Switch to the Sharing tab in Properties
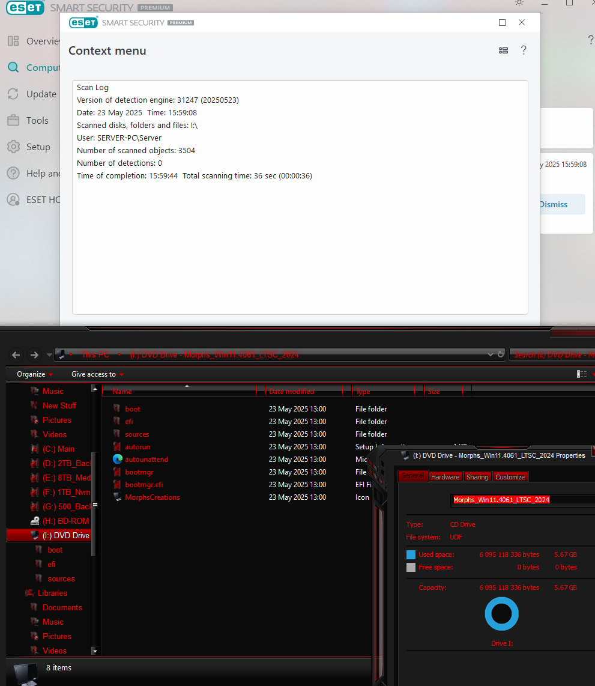Screen dimensions: 595x686 click(x=477, y=477)
